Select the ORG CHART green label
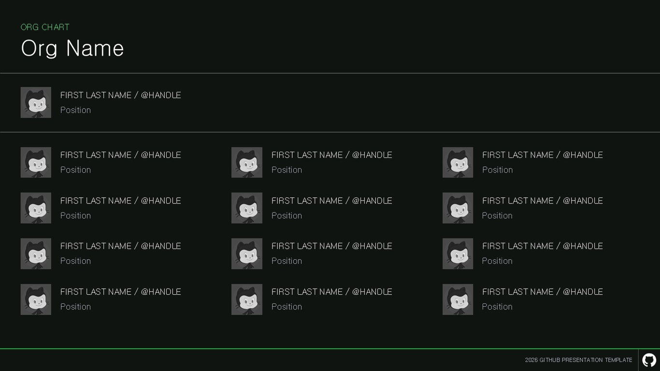Image resolution: width=660 pixels, height=371 pixels. [x=45, y=27]
